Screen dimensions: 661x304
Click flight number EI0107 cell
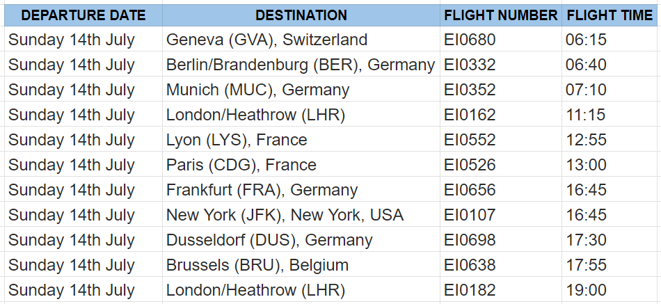pos(501,215)
